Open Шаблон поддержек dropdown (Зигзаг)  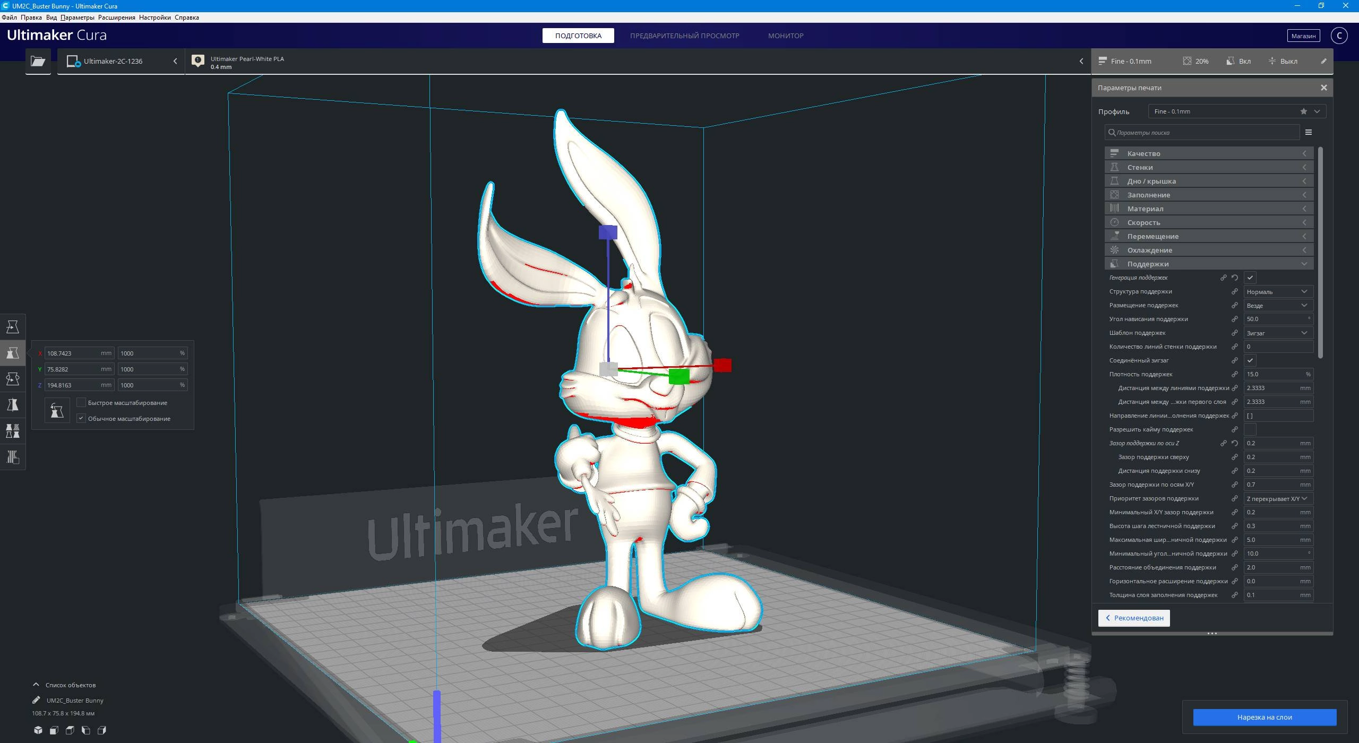click(x=1278, y=333)
